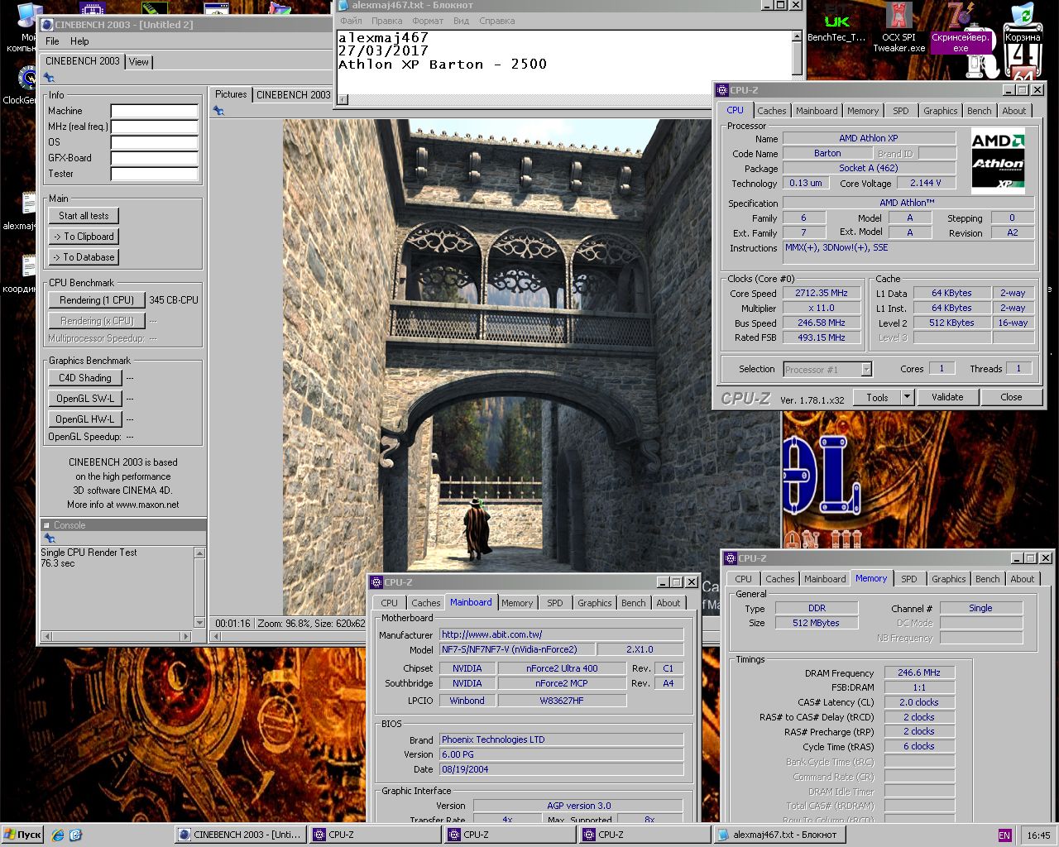Screen dimensions: 1059x847
Task: Open the Правка menu in Notepad
Action: point(387,21)
